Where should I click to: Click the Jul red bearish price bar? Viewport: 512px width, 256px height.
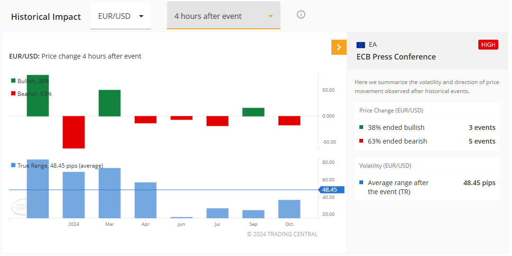click(218, 121)
